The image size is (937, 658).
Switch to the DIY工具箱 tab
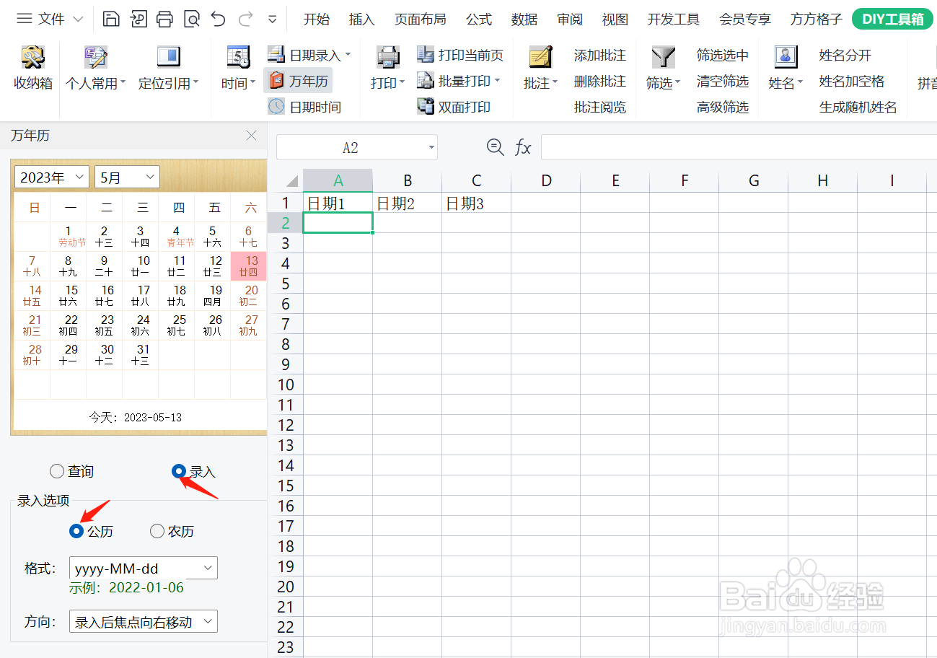(x=892, y=19)
